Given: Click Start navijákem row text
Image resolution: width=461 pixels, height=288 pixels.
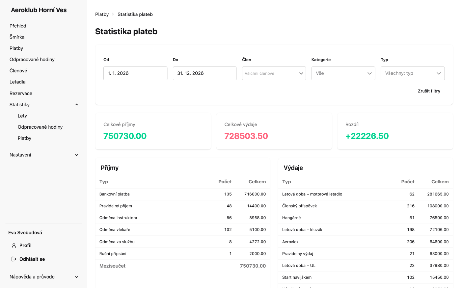Looking at the screenshot, I should tap(297, 277).
